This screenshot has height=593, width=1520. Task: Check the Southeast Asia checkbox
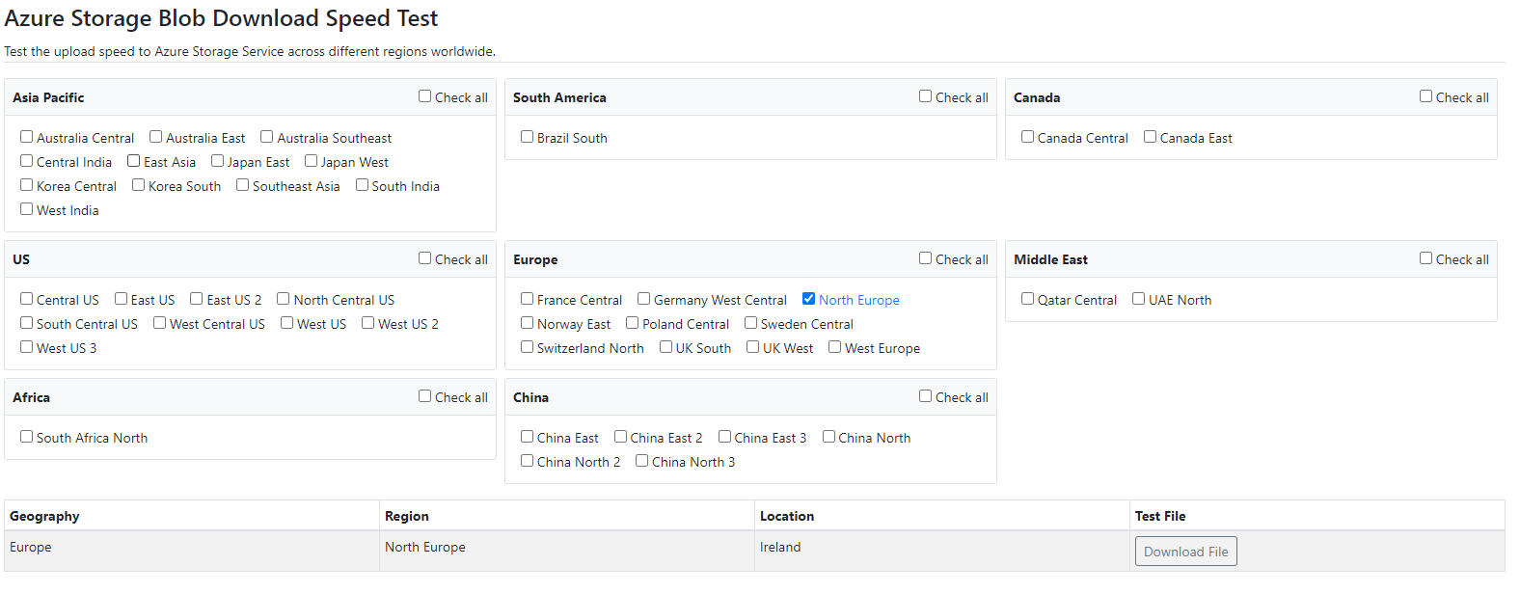[243, 185]
